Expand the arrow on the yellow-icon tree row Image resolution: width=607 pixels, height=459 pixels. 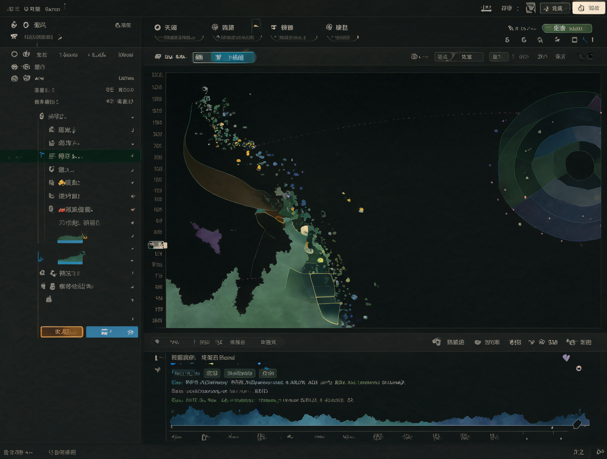coord(132,182)
